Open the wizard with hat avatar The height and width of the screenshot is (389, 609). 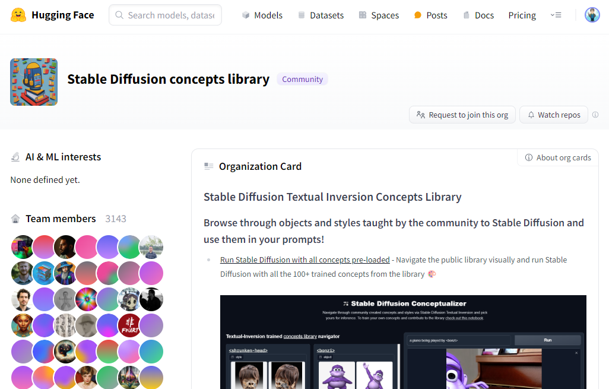[x=65, y=273]
